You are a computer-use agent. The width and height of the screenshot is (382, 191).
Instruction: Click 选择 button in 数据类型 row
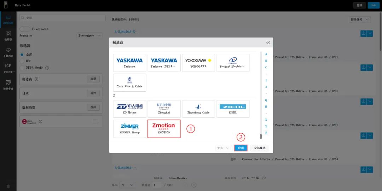[x=93, y=107]
